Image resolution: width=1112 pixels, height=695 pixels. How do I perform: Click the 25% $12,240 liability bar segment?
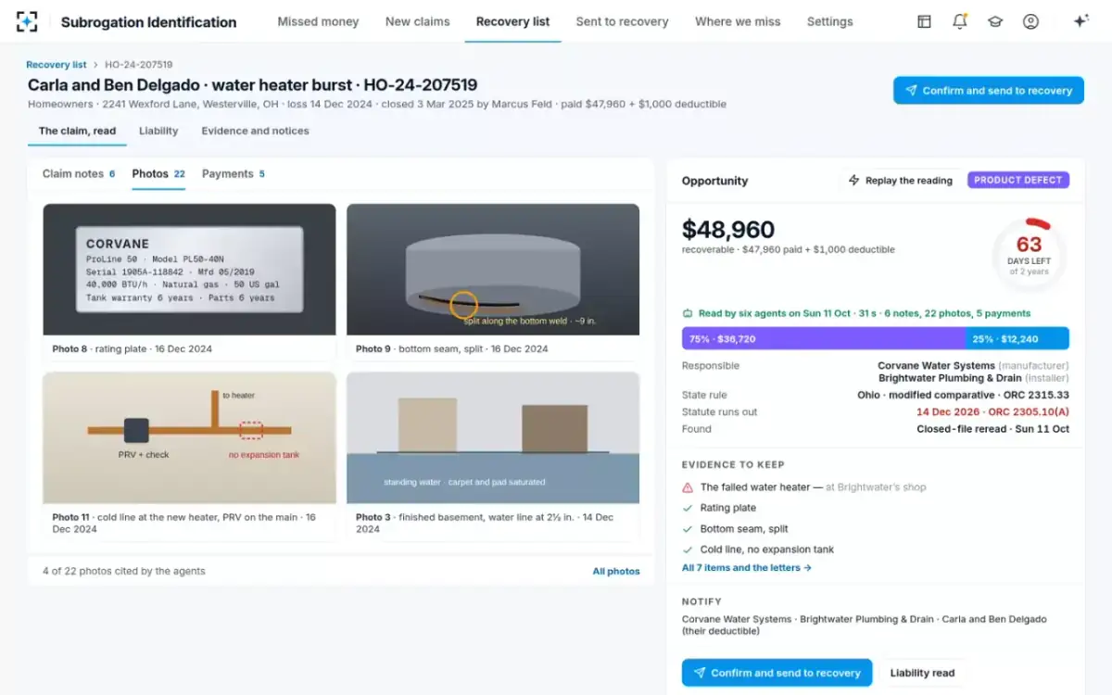pyautogui.click(x=1017, y=339)
